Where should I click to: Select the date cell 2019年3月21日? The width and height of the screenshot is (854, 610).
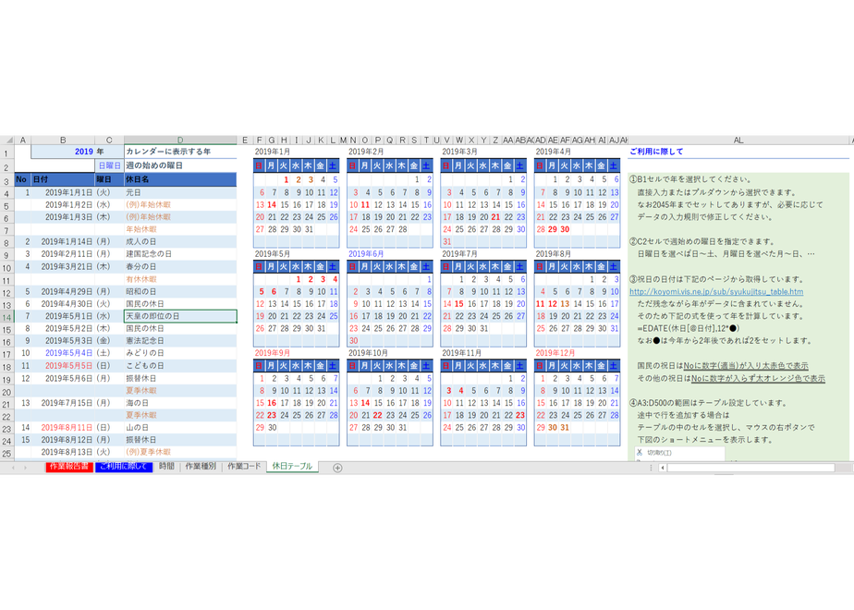63,267
